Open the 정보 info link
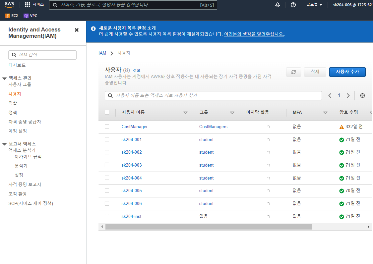Screen dimensions: 373x264 (x=137, y=70)
